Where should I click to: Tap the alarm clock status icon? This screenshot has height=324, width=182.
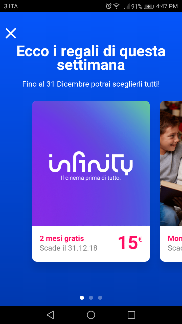(x=109, y=6)
